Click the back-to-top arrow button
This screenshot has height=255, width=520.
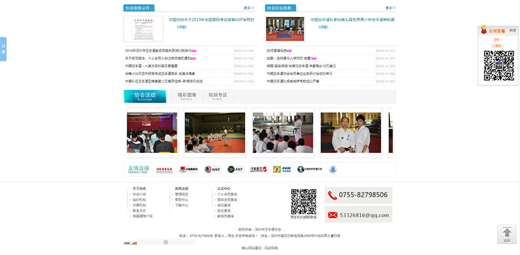coord(507,234)
